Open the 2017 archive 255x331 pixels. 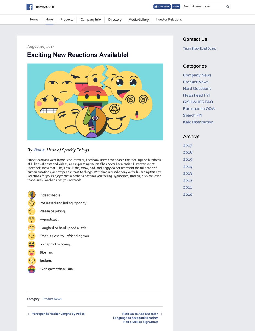[188, 145]
